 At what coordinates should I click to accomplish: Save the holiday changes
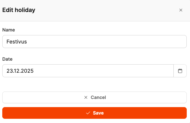[94, 113]
